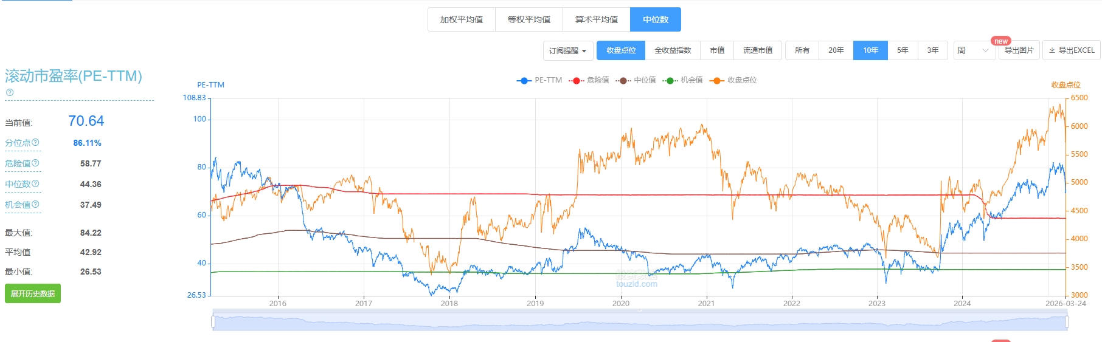Click the download icon on 导出EXCEL
Screen dimensions: 1102x342
point(1052,50)
